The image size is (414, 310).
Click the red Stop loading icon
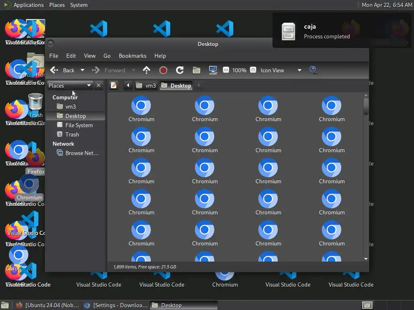[x=163, y=70]
